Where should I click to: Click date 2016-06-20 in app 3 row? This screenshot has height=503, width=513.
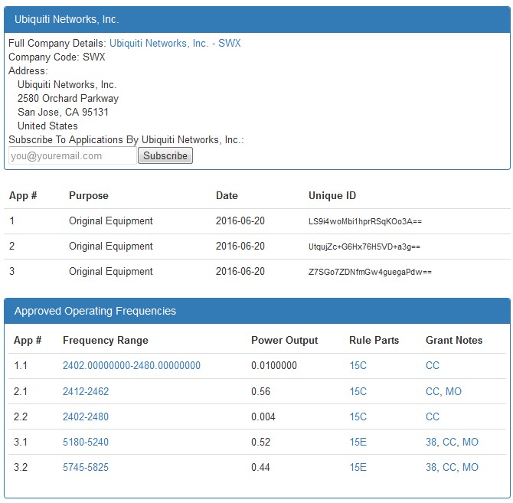[240, 271]
